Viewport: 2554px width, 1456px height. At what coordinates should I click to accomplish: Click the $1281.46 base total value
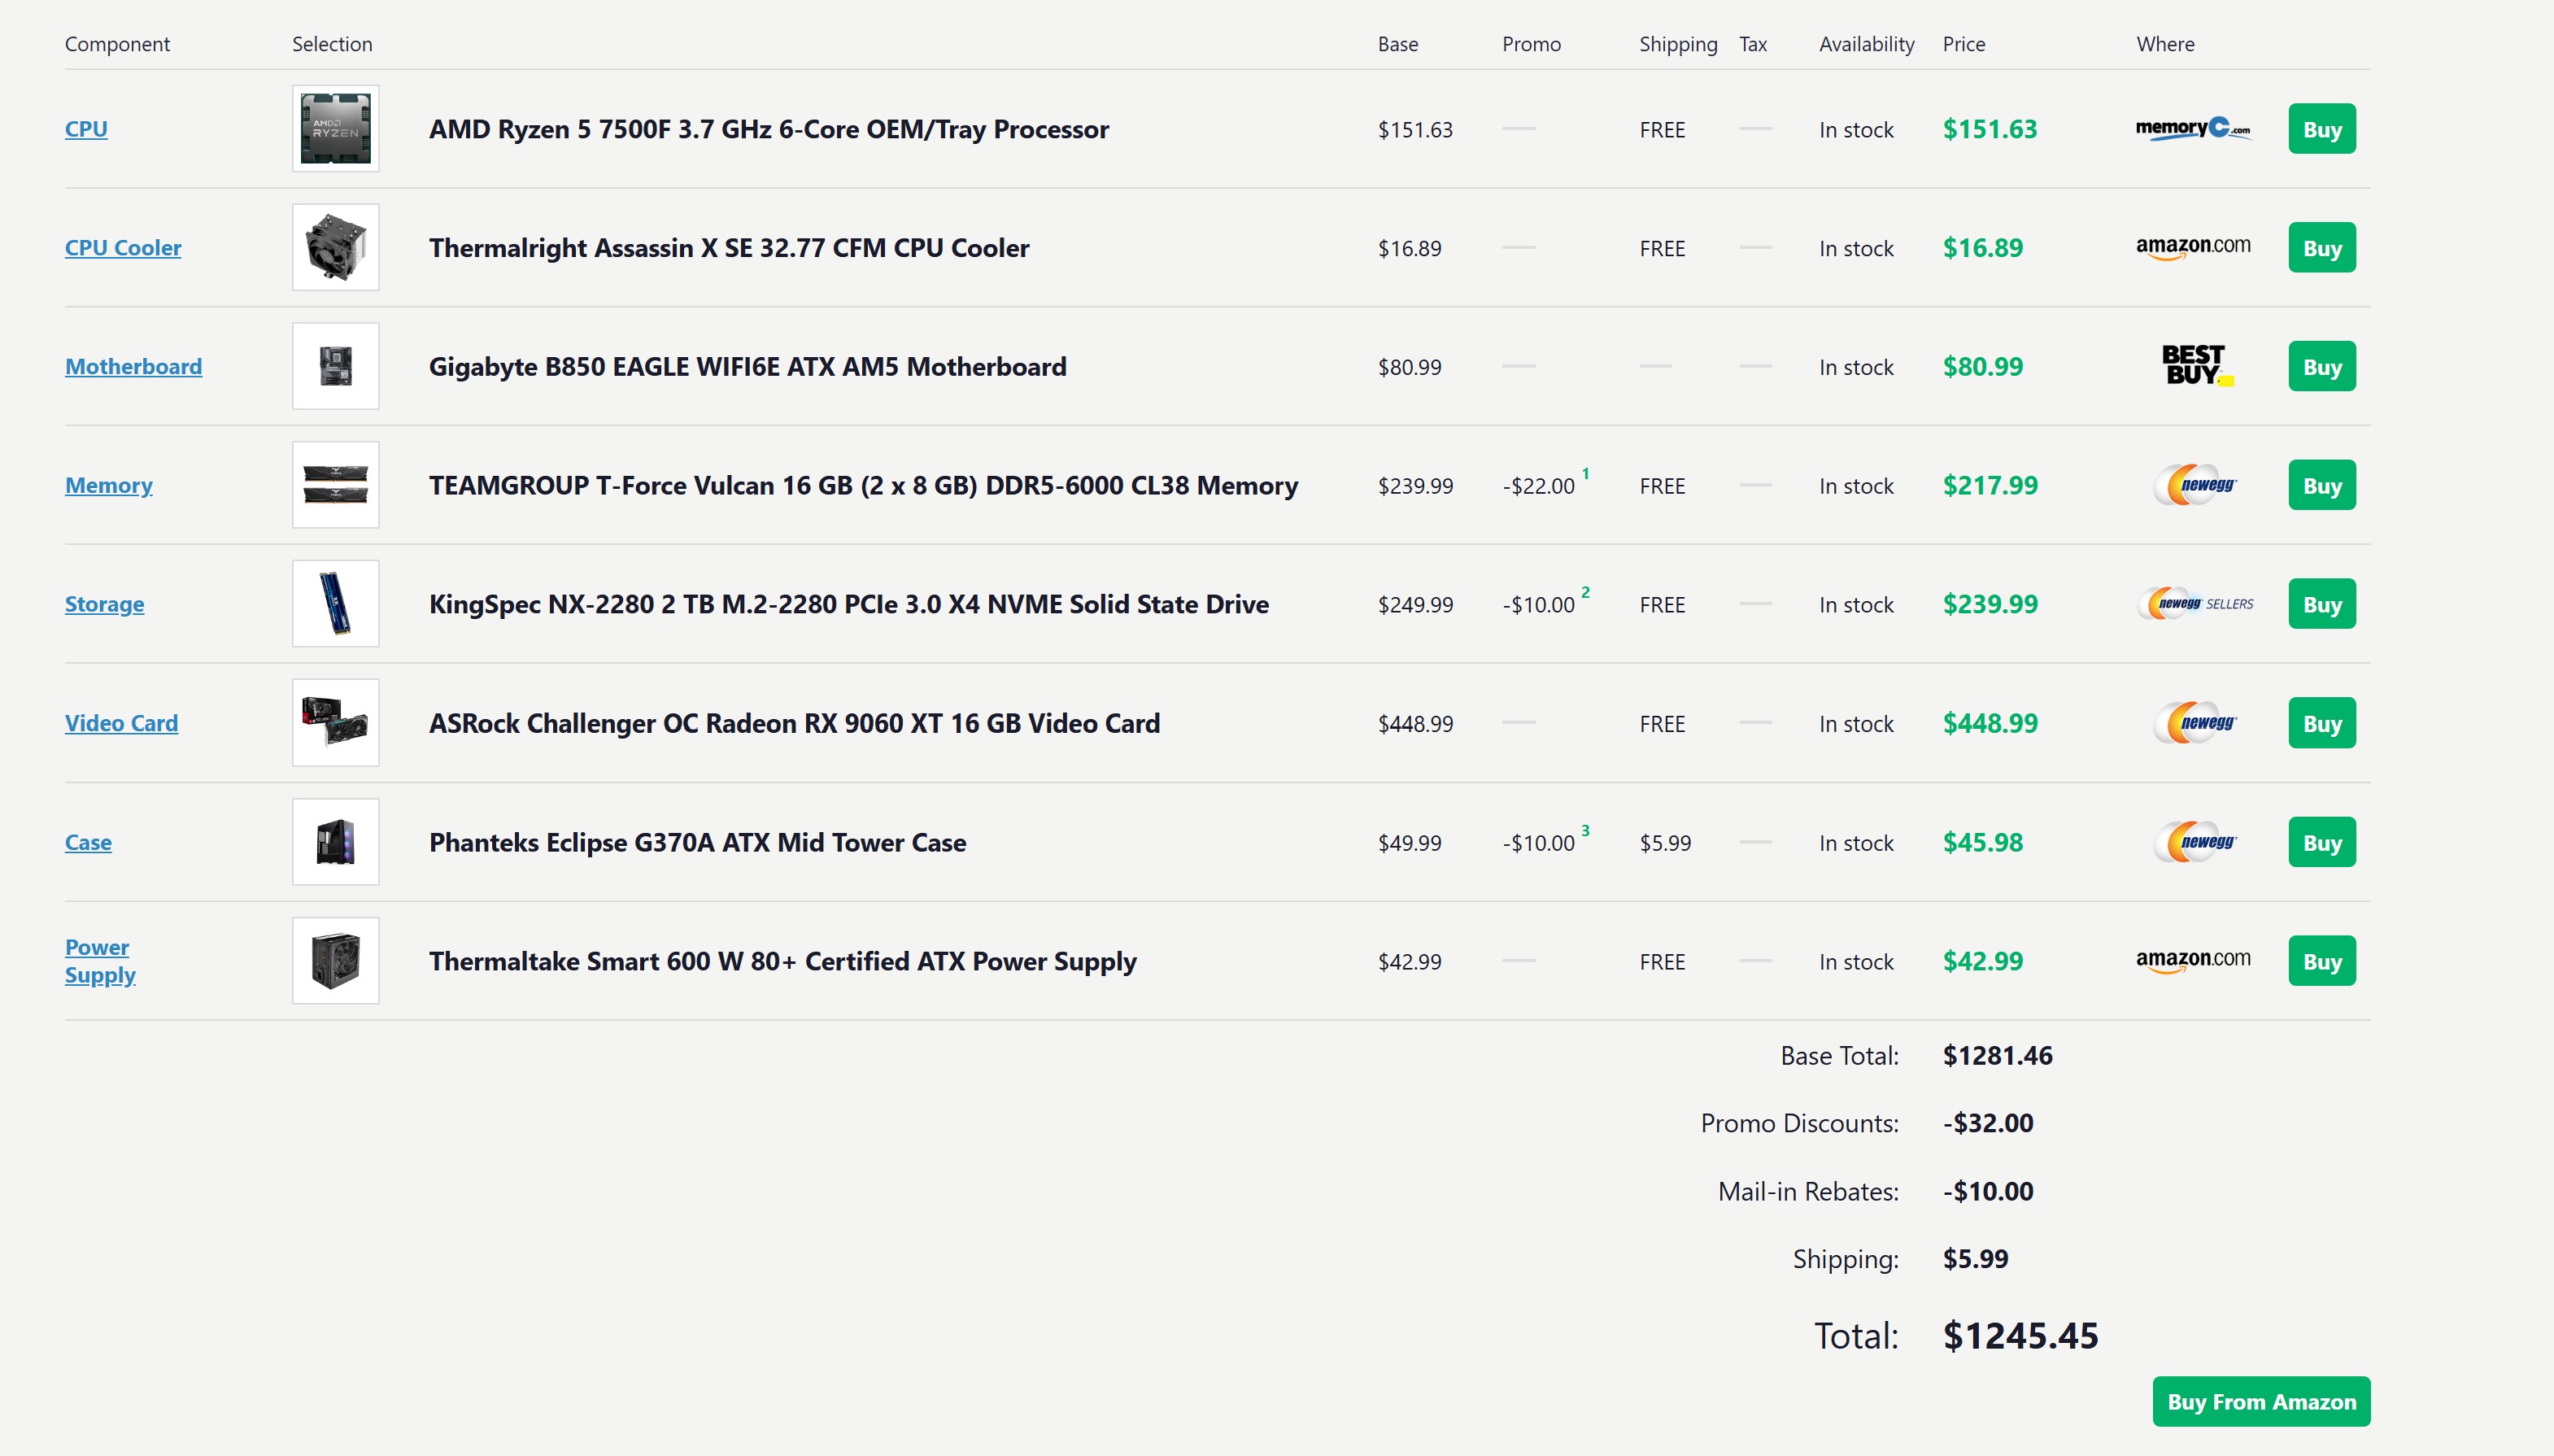coord(1998,1056)
